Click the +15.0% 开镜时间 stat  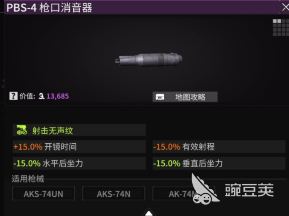[x=79, y=147]
